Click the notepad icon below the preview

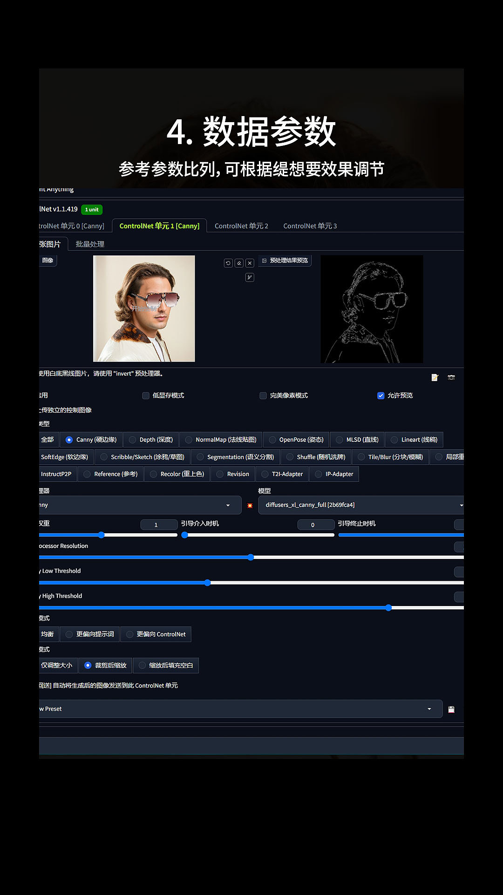tap(435, 378)
